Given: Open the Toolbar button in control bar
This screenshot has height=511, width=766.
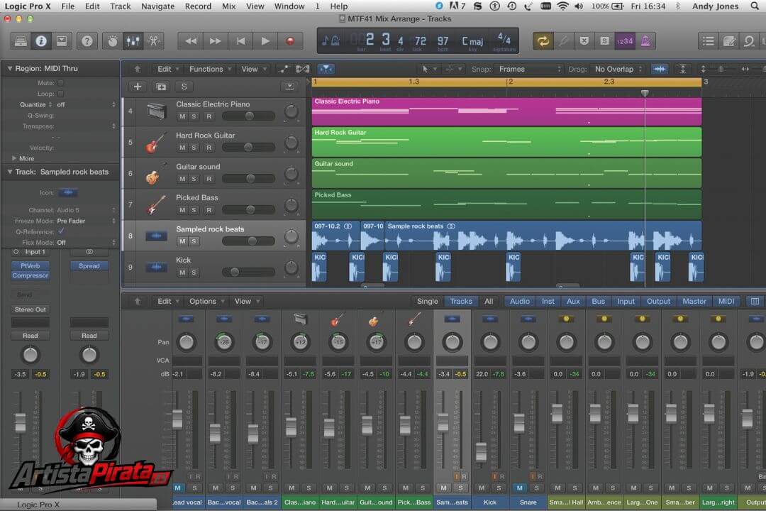Looking at the screenshot, I should point(62,41).
